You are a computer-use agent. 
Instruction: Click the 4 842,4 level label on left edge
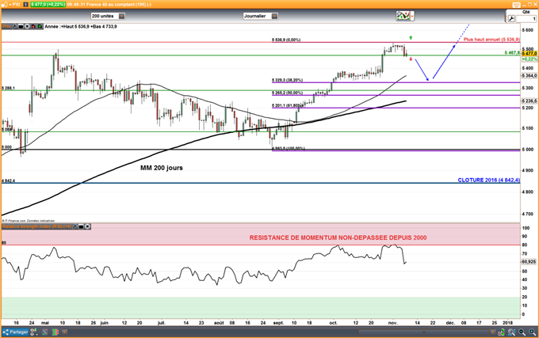click(x=8, y=180)
